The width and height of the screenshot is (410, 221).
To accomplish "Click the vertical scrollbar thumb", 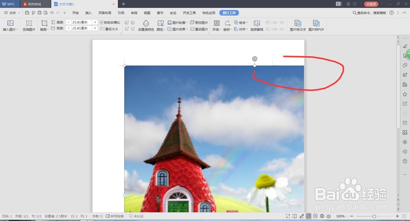I will tap(398, 87).
